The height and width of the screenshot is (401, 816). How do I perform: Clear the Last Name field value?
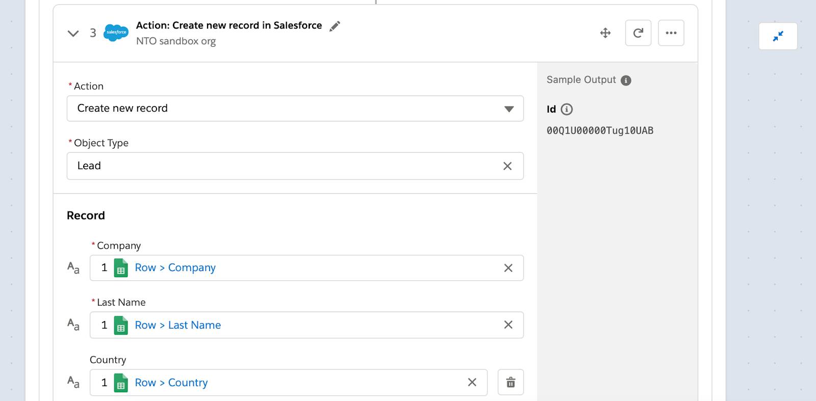(x=508, y=325)
